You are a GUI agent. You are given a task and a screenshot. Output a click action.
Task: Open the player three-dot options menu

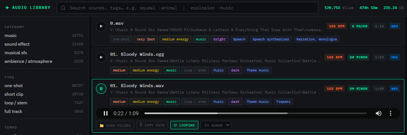(x=391, y=113)
